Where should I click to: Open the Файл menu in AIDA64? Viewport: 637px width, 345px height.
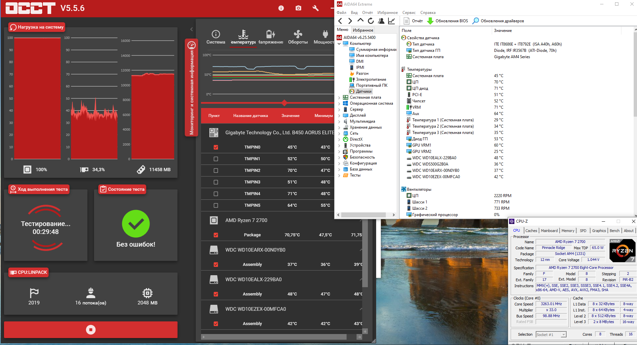[x=341, y=13]
